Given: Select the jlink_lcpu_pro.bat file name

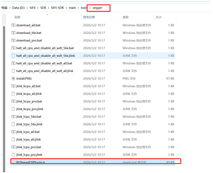Looking at the screenshot, I should click(x=29, y=147).
